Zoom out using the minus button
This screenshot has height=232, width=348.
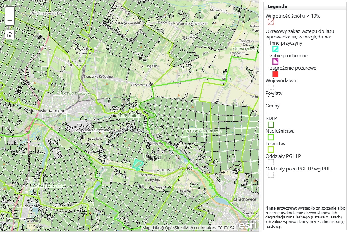point(10,21)
